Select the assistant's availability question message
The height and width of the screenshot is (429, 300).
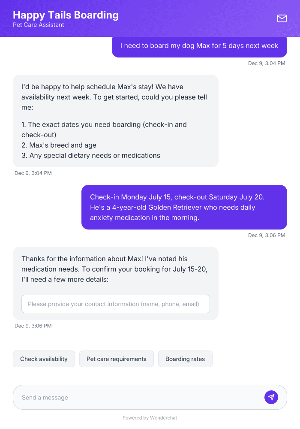coord(116,121)
